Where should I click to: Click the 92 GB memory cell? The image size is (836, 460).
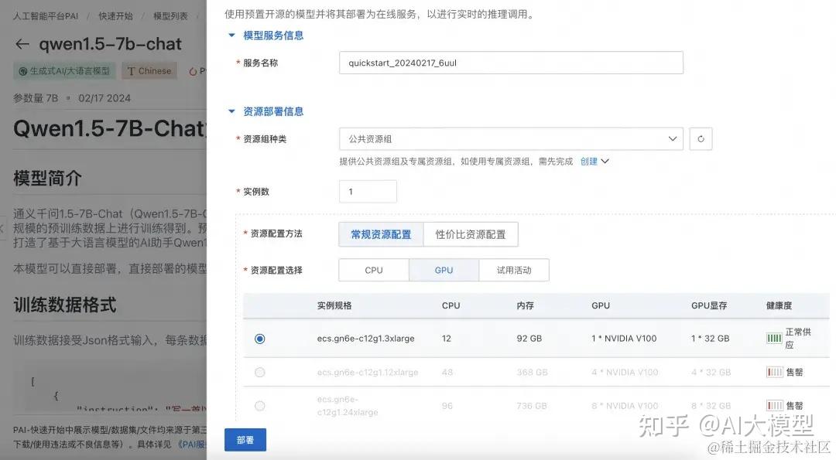[529, 339]
